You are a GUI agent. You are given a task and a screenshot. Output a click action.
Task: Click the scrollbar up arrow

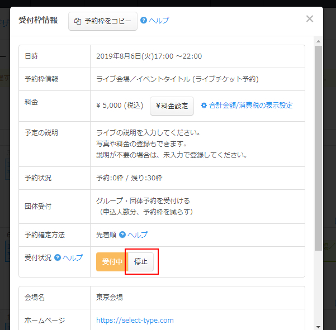click(318, 41)
